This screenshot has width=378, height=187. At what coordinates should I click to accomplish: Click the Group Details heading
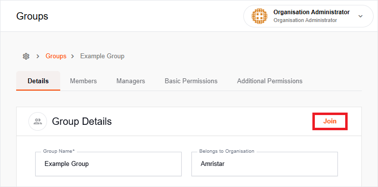pos(82,121)
